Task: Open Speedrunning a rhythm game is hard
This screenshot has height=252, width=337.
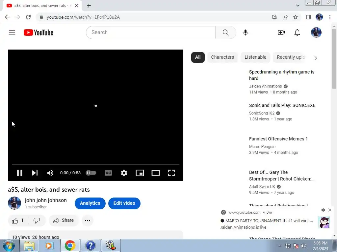Action: click(282, 75)
